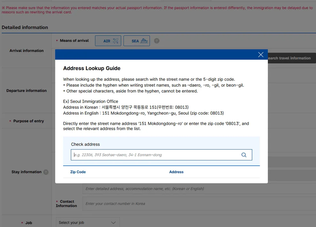Click the Contact Information label
Image resolution: width=316 pixels, height=227 pixels.
coord(66,204)
